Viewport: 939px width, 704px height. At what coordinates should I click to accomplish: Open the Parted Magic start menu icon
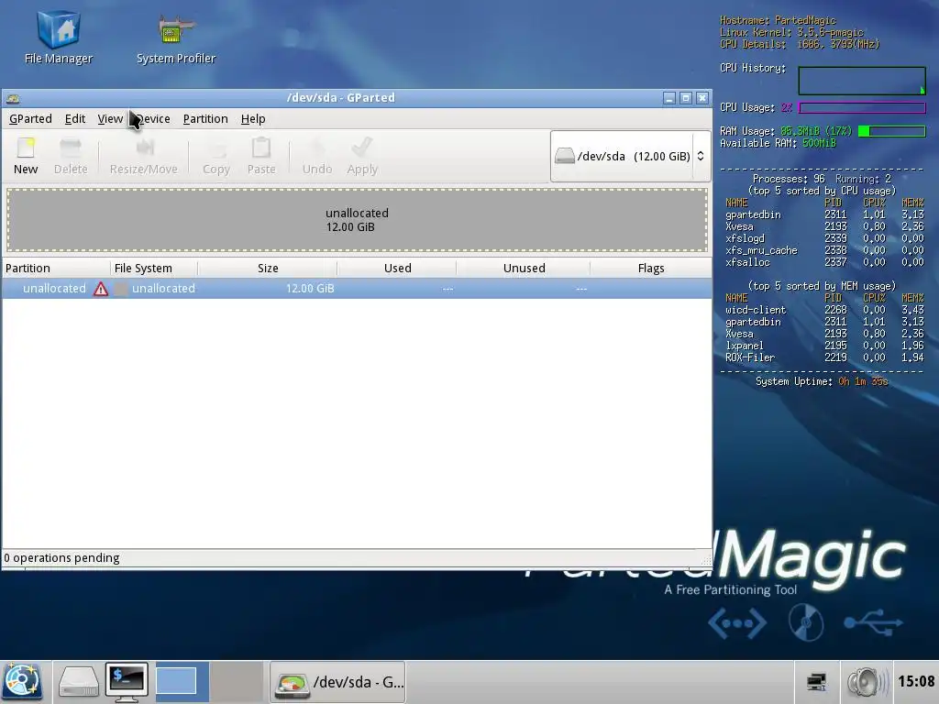(22, 682)
